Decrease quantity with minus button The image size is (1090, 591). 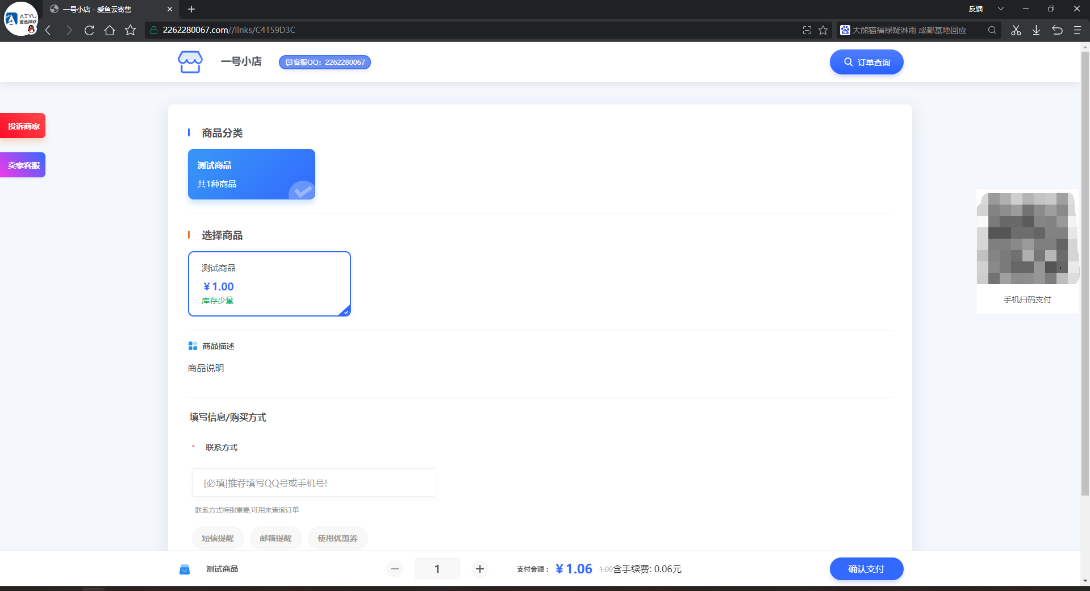[x=395, y=569]
